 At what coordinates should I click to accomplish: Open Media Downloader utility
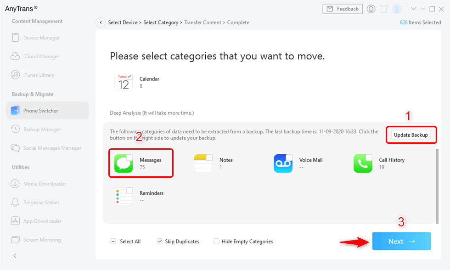point(45,184)
